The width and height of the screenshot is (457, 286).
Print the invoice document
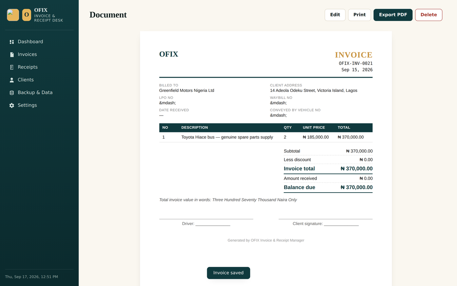click(x=360, y=15)
